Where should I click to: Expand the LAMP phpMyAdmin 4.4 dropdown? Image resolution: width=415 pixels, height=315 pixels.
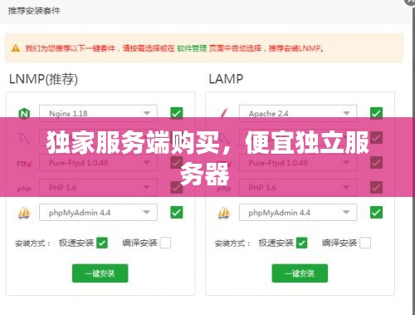point(298,213)
